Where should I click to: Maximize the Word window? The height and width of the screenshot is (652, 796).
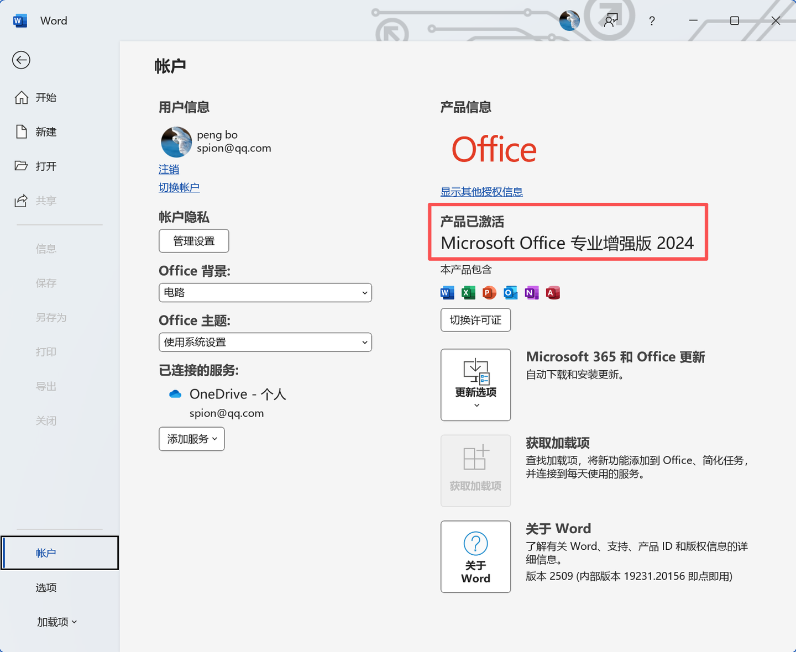pos(735,20)
